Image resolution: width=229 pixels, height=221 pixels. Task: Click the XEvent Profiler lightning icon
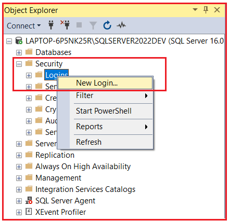coord(29,212)
